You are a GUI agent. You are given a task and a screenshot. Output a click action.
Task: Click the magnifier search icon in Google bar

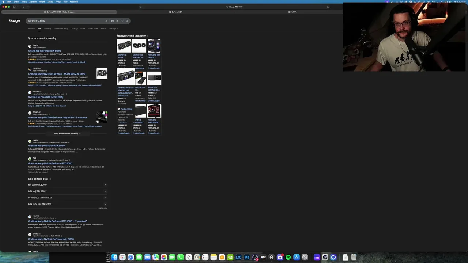click(127, 21)
